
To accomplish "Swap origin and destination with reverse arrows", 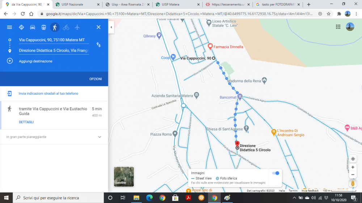I will point(98,45).
